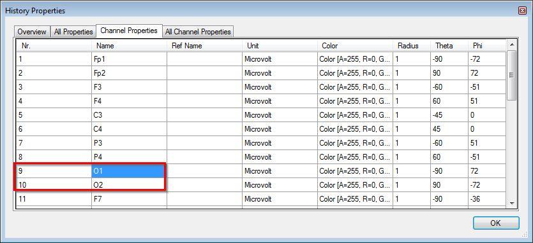Image resolution: width=533 pixels, height=243 pixels.
Task: Click the Color value in Fp1 row
Action: click(355, 59)
